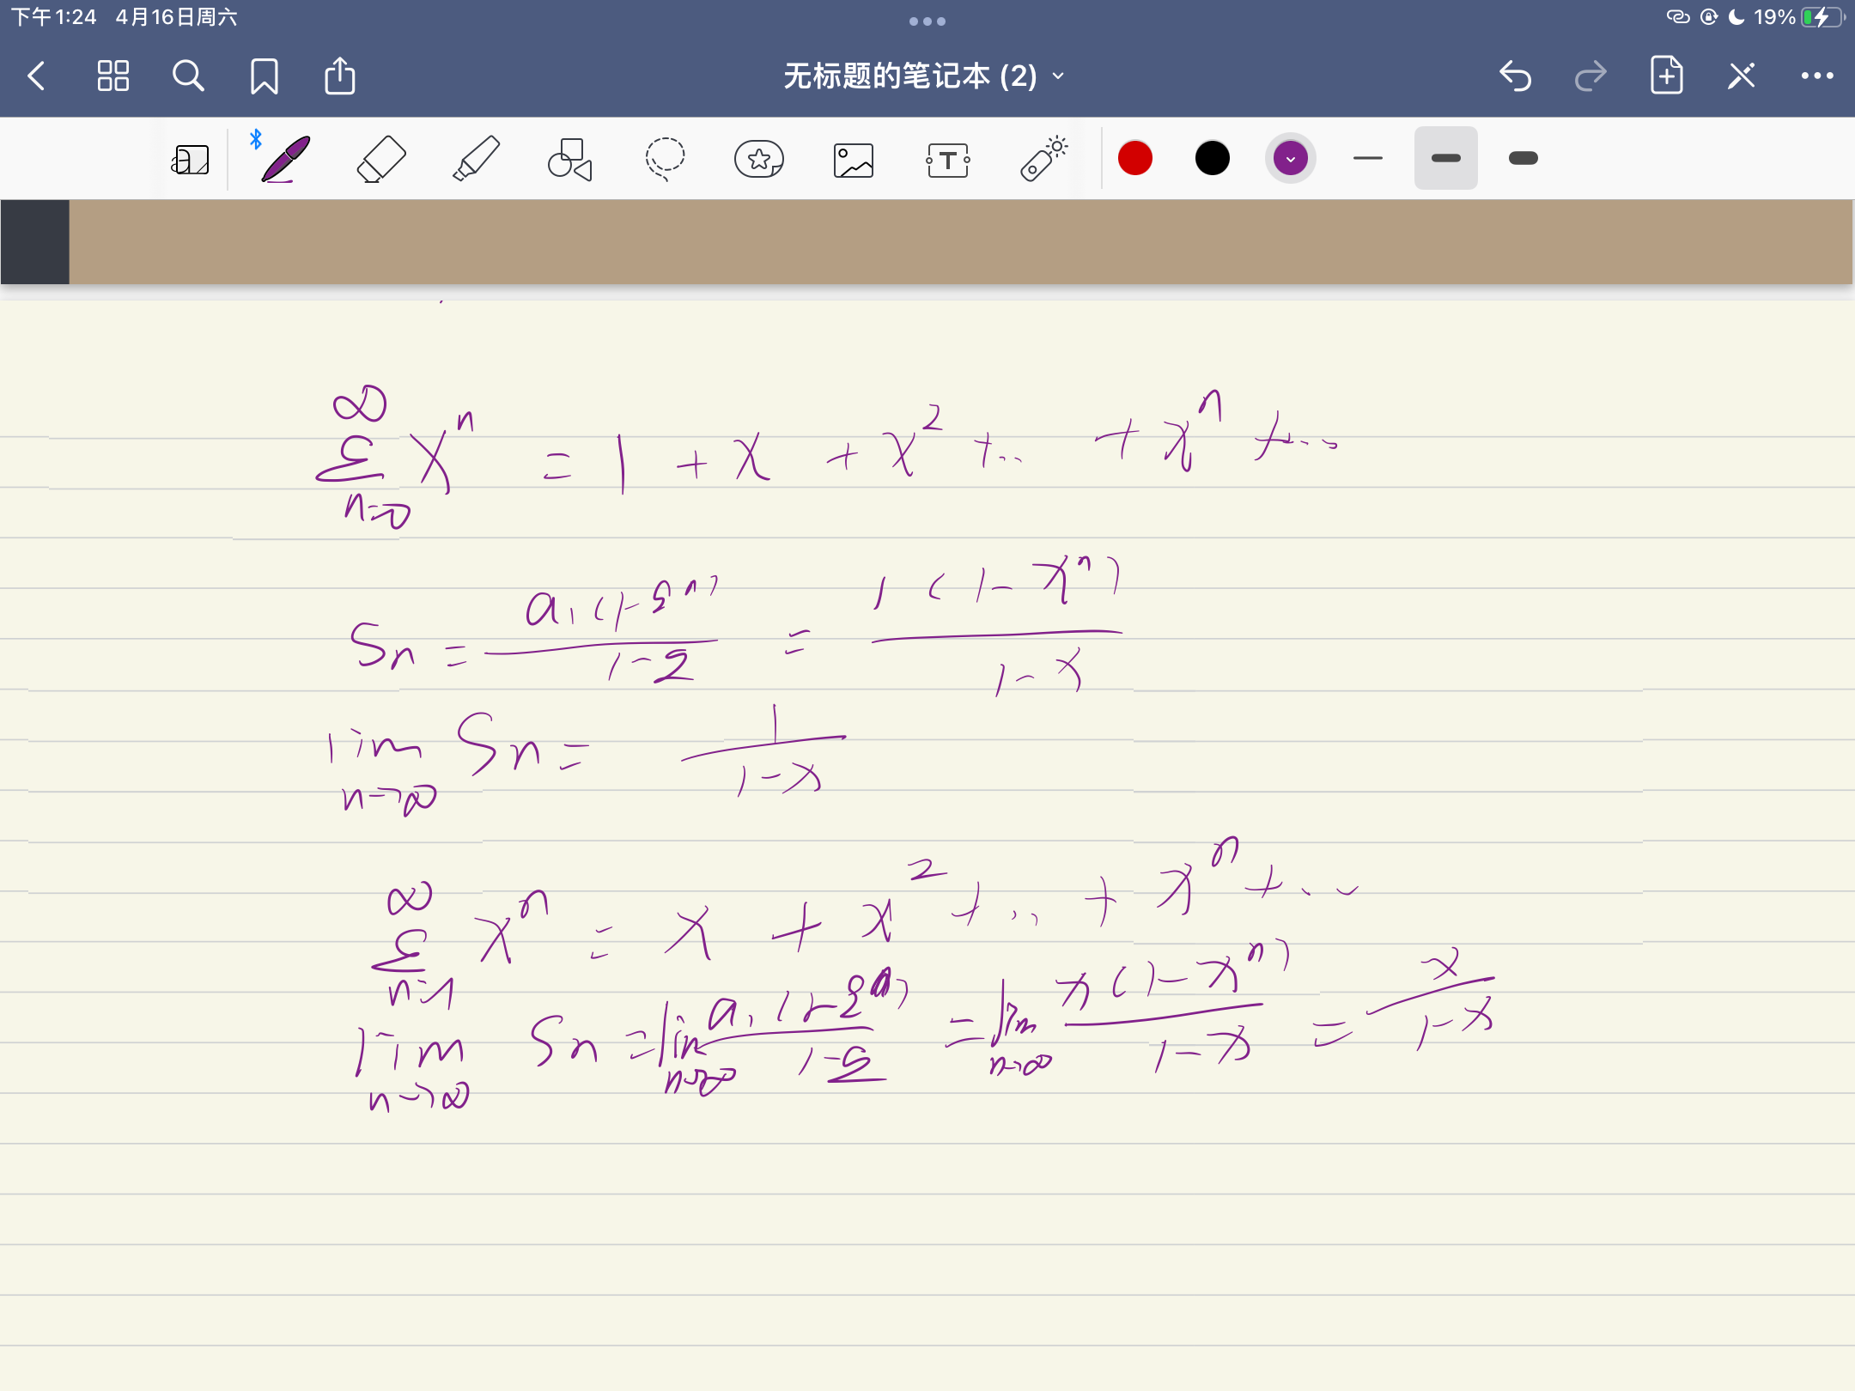This screenshot has width=1855, height=1391.
Task: Undo the last stroke
Action: tap(1516, 76)
